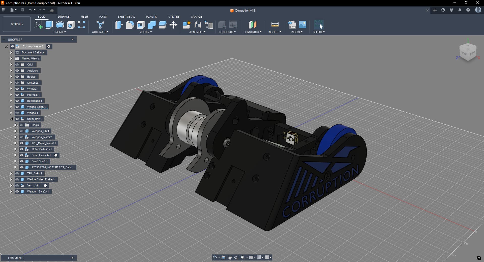Screen dimensions: 484x262
Task: Show the Sketches folder
Action: point(17,83)
